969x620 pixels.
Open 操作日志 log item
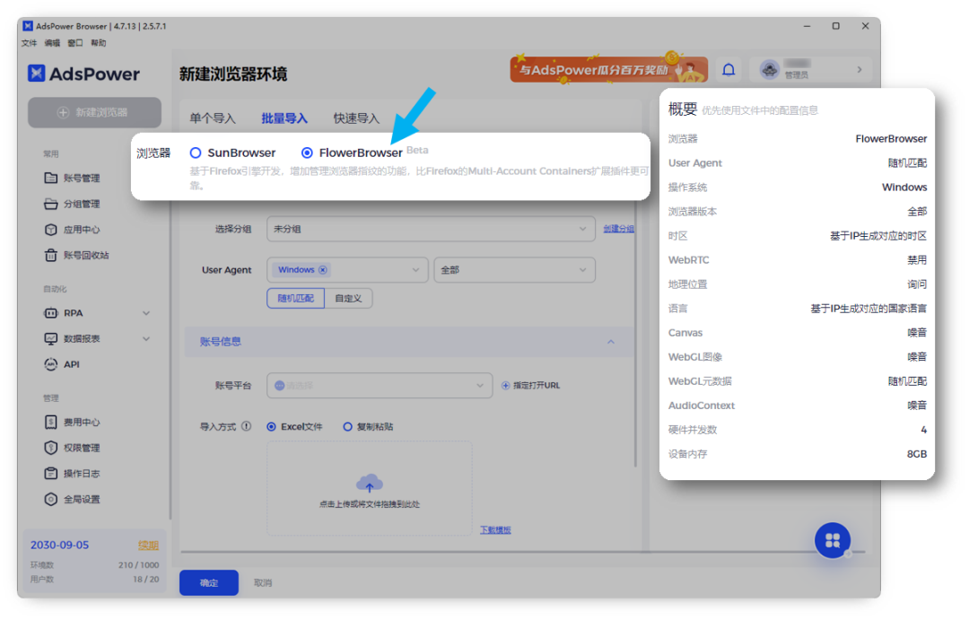point(73,474)
